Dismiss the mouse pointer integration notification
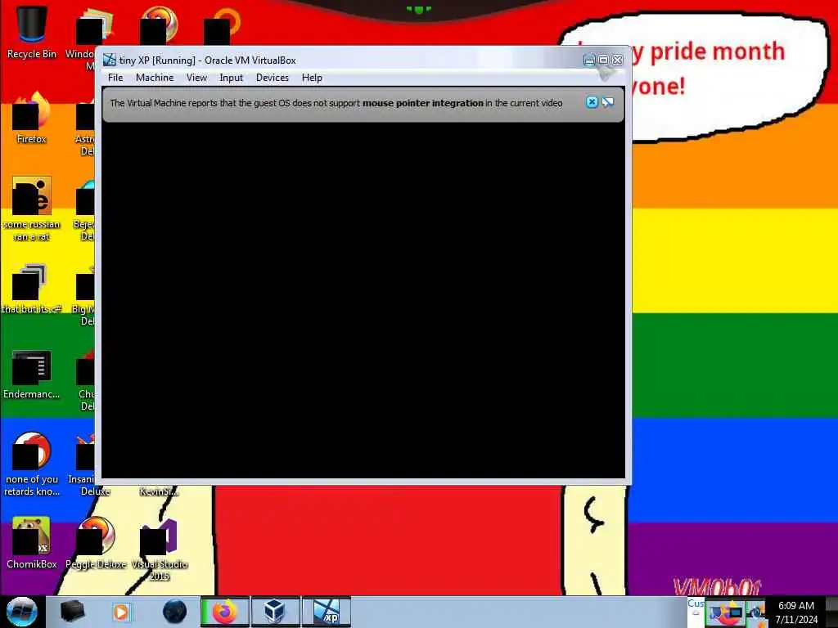838x628 pixels. pos(592,102)
